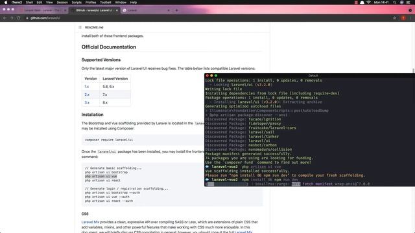The width and height of the screenshot is (415, 233).
Task: Click the Official Documentation heading
Action: pyautogui.click(x=109, y=47)
